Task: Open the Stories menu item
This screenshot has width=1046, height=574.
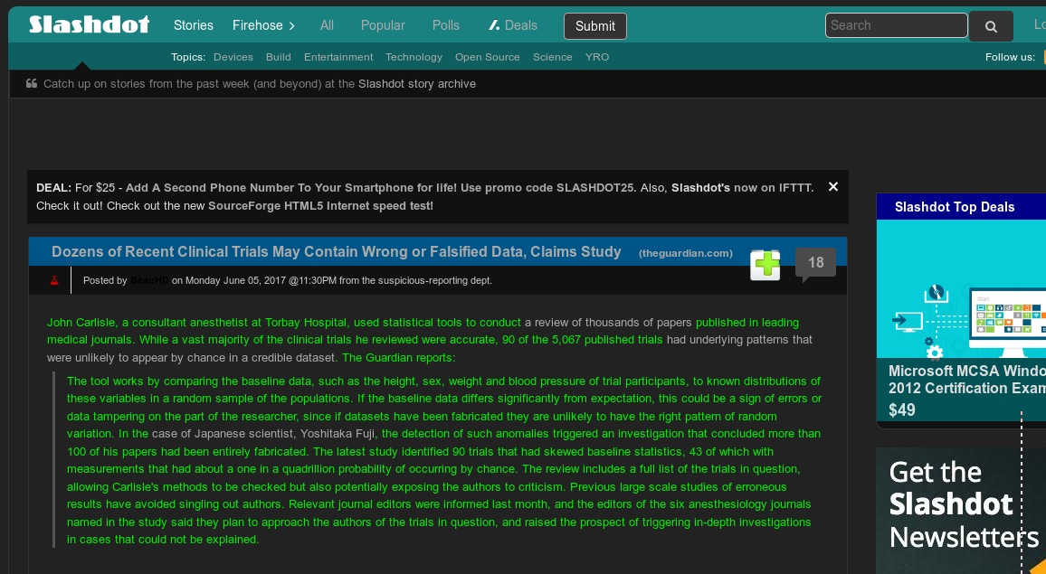Action: [193, 25]
